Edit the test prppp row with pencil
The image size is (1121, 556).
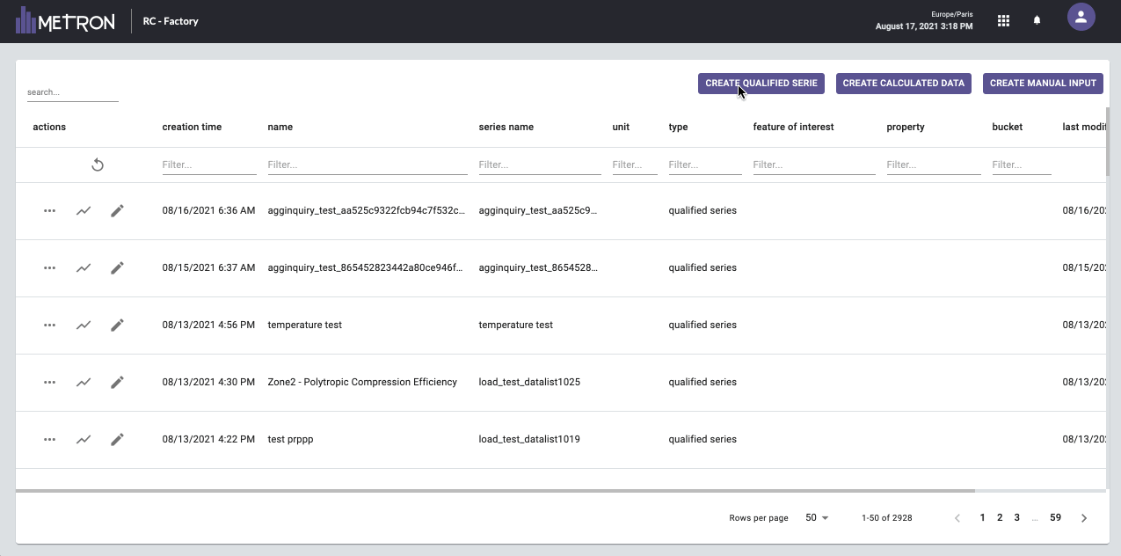117,439
